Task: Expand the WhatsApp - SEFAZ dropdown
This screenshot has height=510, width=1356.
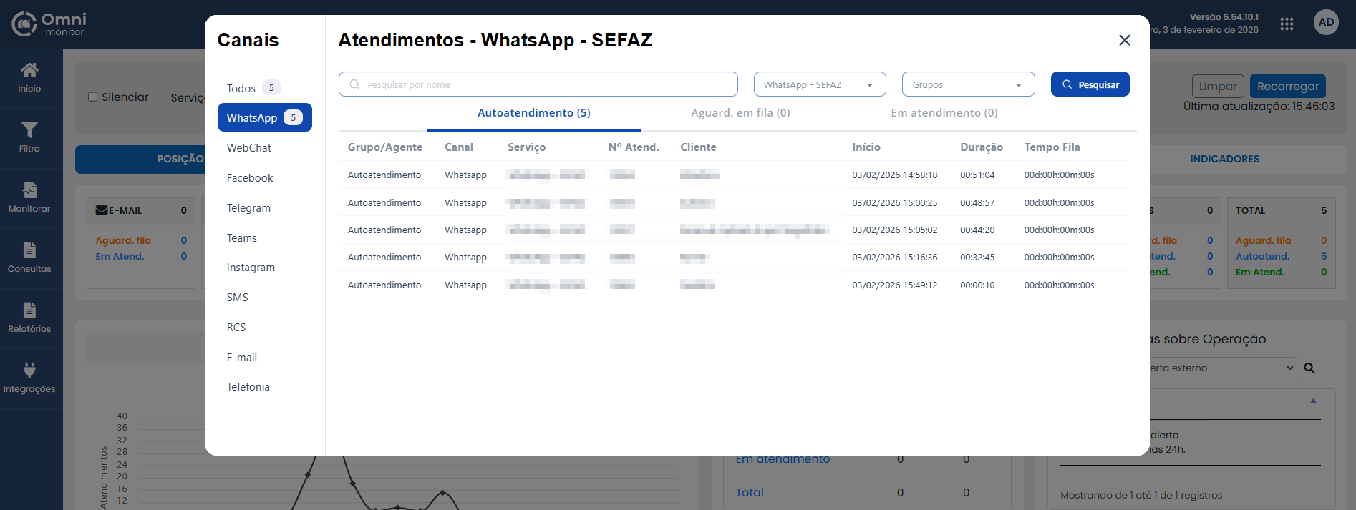Action: tap(819, 84)
